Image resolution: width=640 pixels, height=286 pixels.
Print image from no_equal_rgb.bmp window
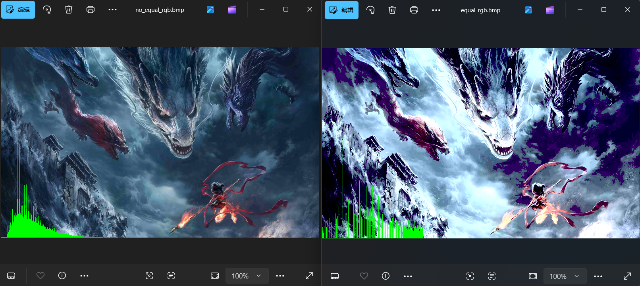[91, 10]
